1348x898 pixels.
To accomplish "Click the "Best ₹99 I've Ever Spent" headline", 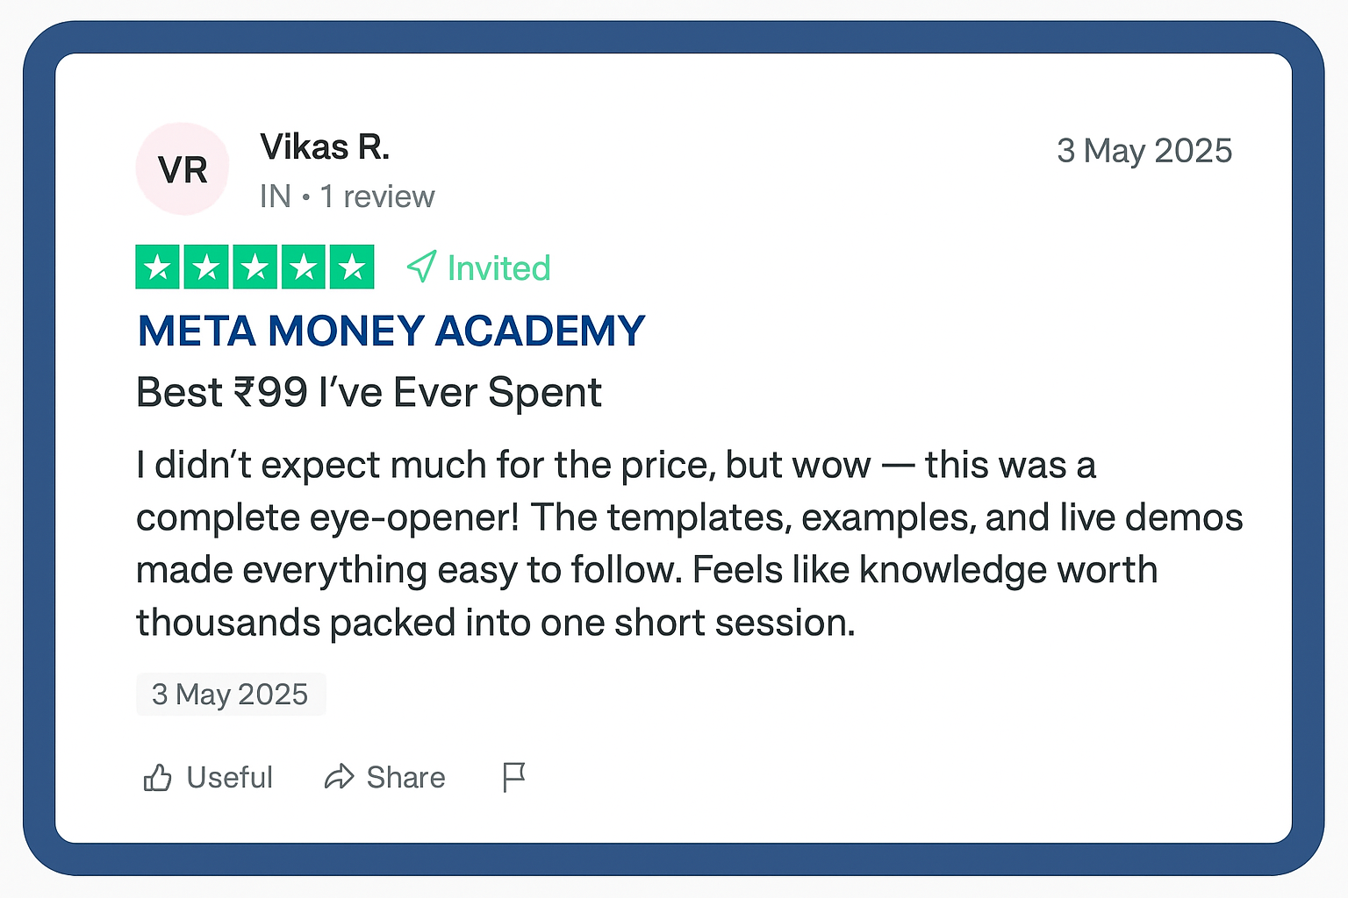I will (x=369, y=392).
